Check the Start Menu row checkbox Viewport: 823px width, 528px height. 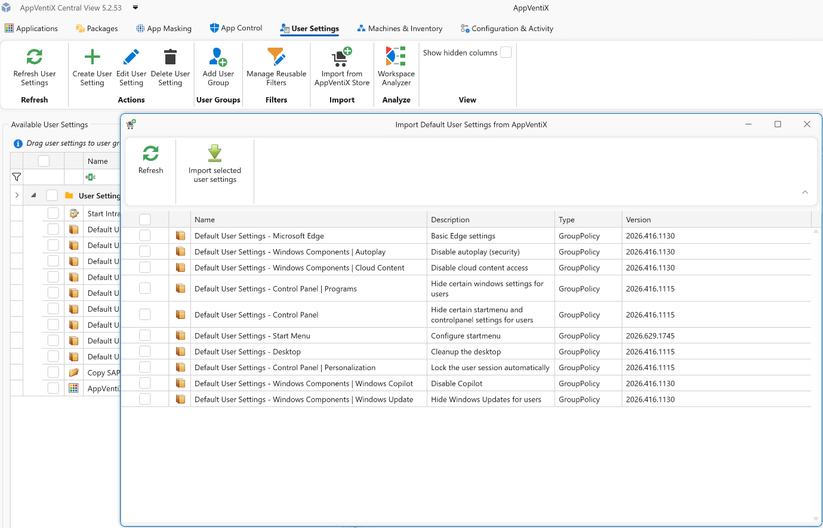[x=145, y=336]
